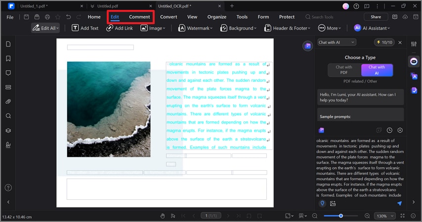Open the feedback message icon in title bar
Viewport: 422px width, 222px height.
click(367, 6)
